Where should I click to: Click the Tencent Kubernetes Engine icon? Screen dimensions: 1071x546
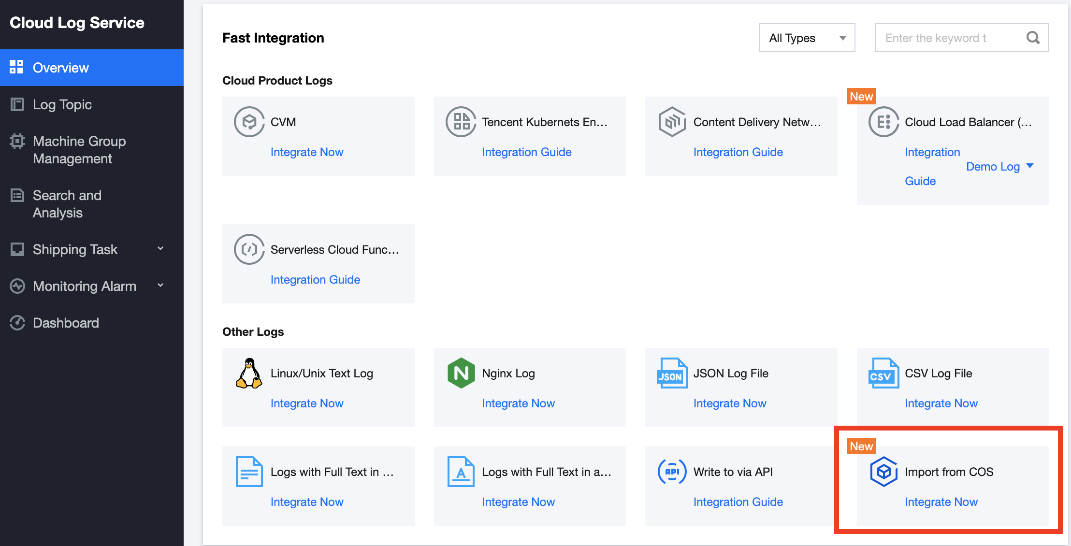pos(461,122)
